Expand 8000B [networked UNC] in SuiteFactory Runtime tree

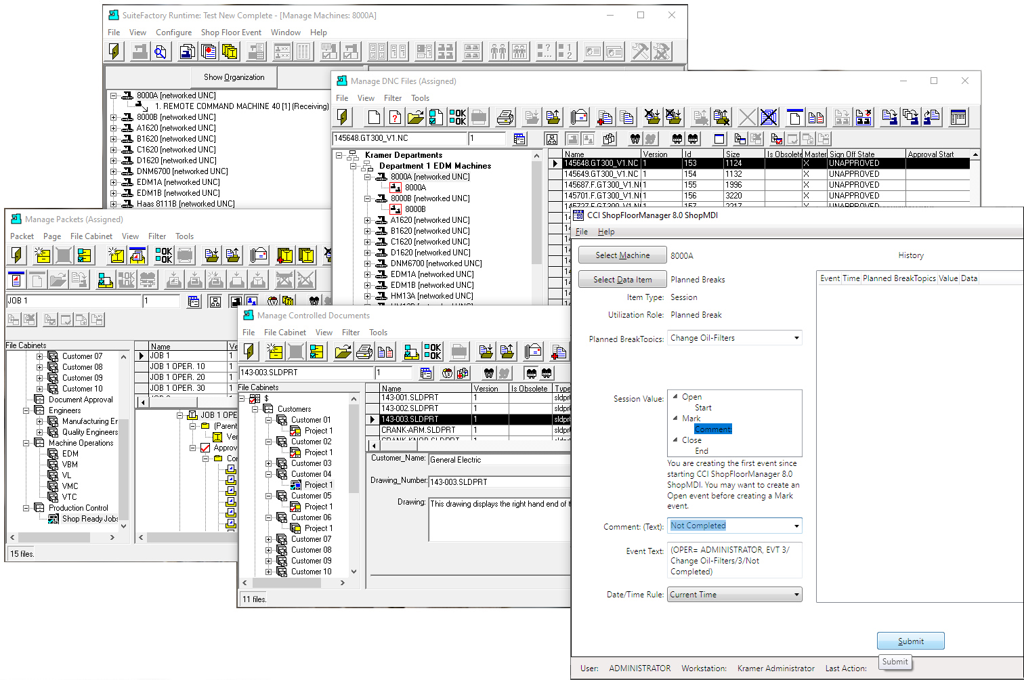(114, 117)
